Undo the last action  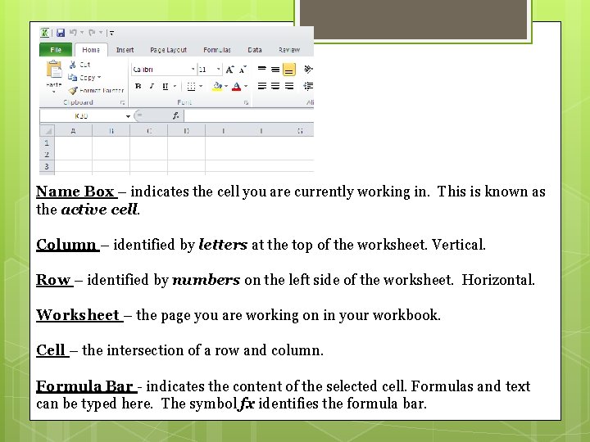pyautogui.click(x=73, y=33)
